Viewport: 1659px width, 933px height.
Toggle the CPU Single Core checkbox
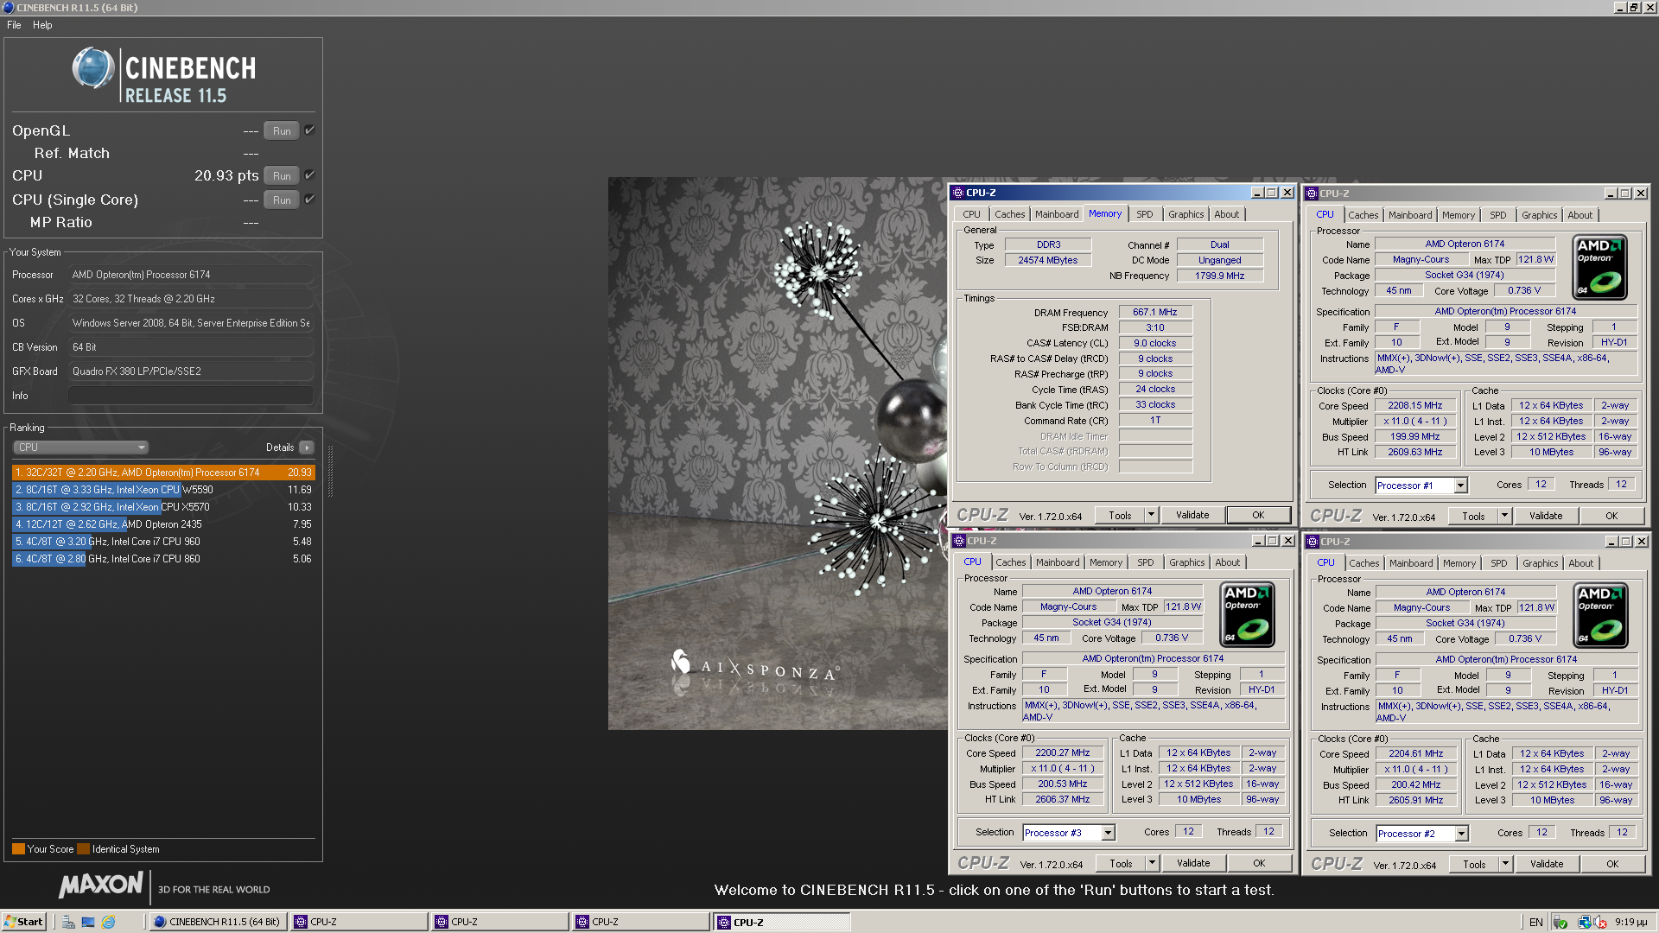(309, 200)
